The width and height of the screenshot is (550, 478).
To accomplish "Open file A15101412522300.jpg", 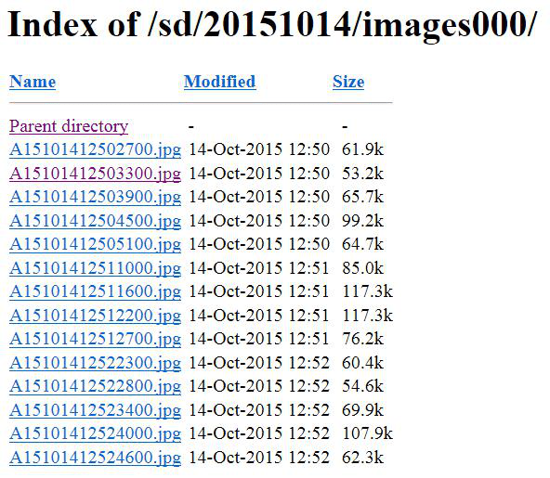I will click(x=95, y=363).
